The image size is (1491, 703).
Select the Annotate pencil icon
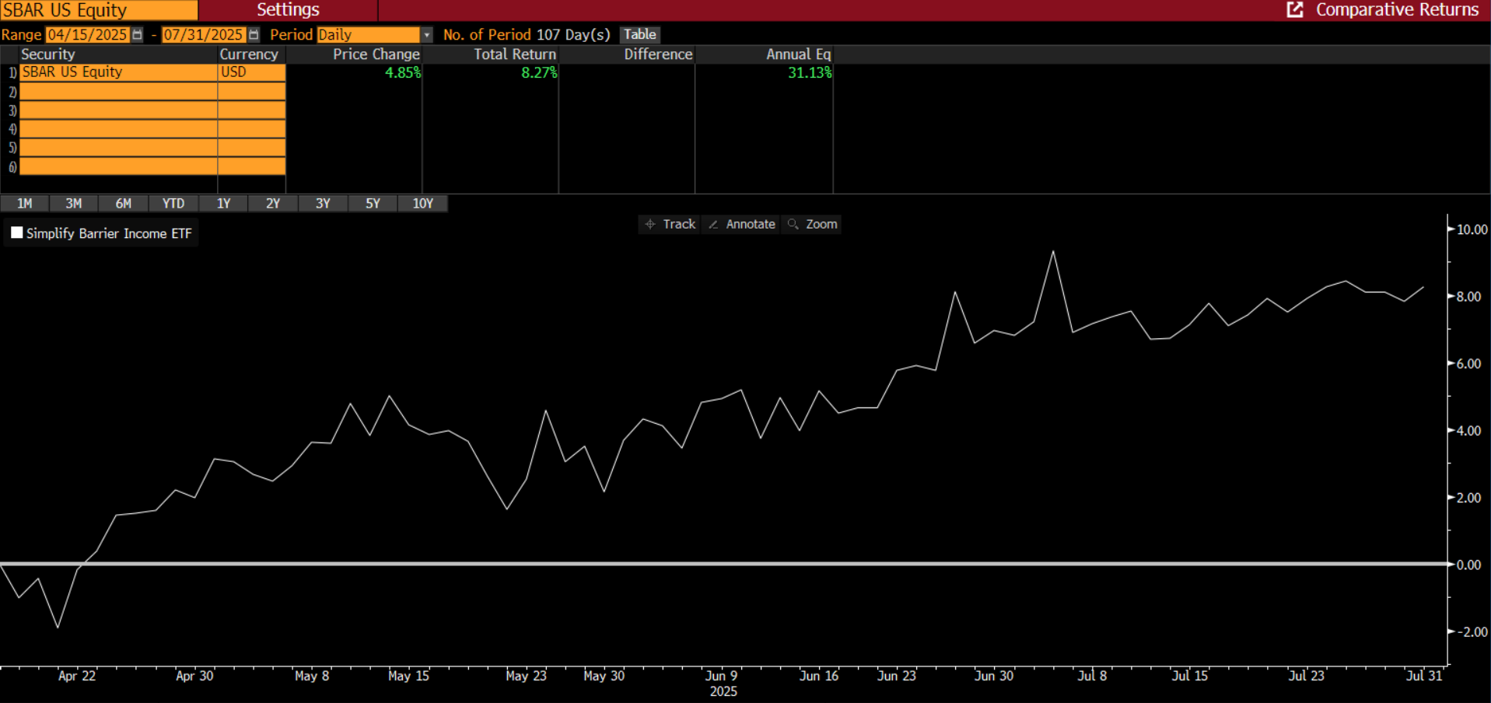click(713, 224)
